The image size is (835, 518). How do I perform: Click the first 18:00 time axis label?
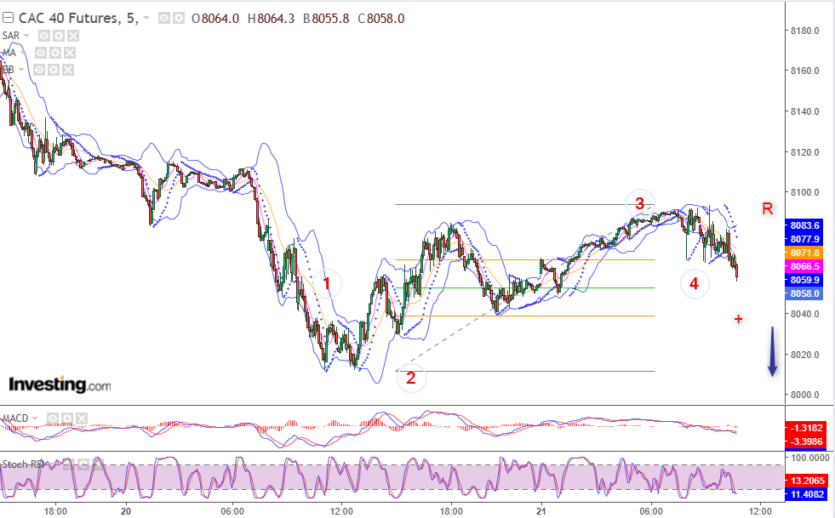55,511
